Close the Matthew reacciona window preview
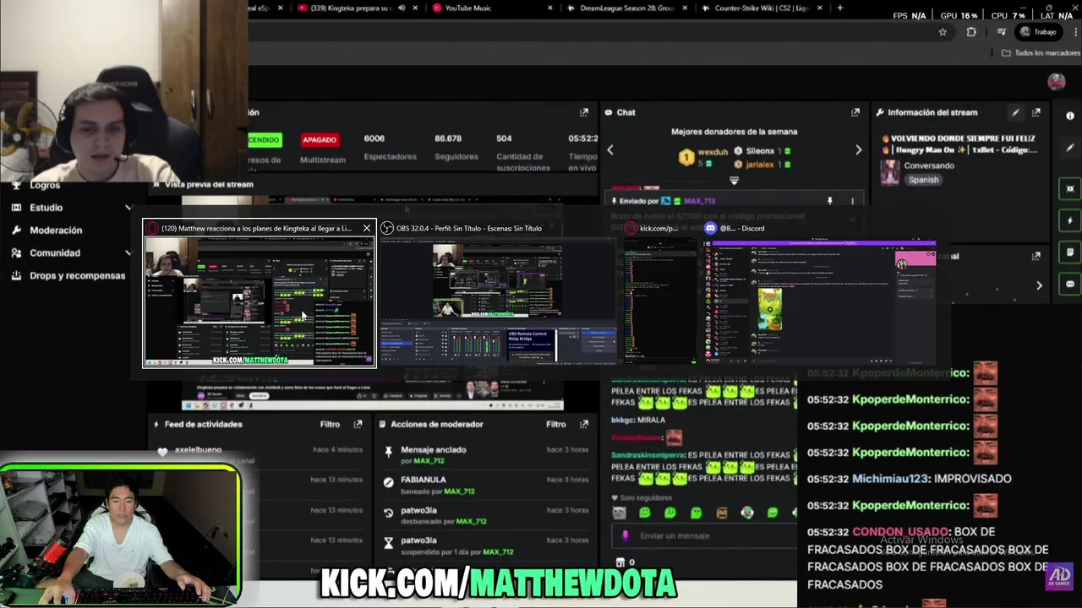 point(367,228)
